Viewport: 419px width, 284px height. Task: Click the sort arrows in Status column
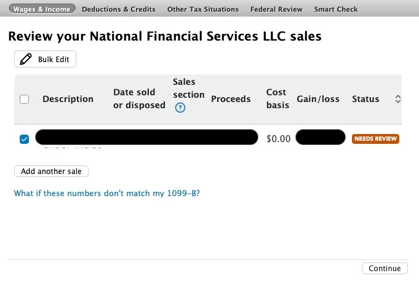397,99
